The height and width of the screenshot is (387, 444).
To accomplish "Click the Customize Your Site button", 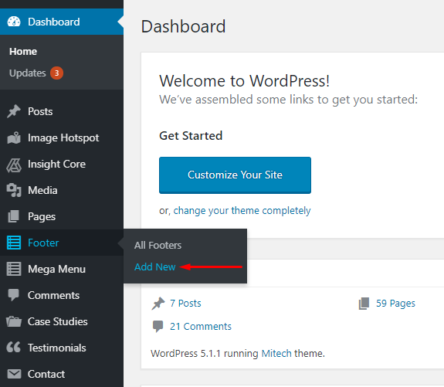I will click(x=235, y=175).
